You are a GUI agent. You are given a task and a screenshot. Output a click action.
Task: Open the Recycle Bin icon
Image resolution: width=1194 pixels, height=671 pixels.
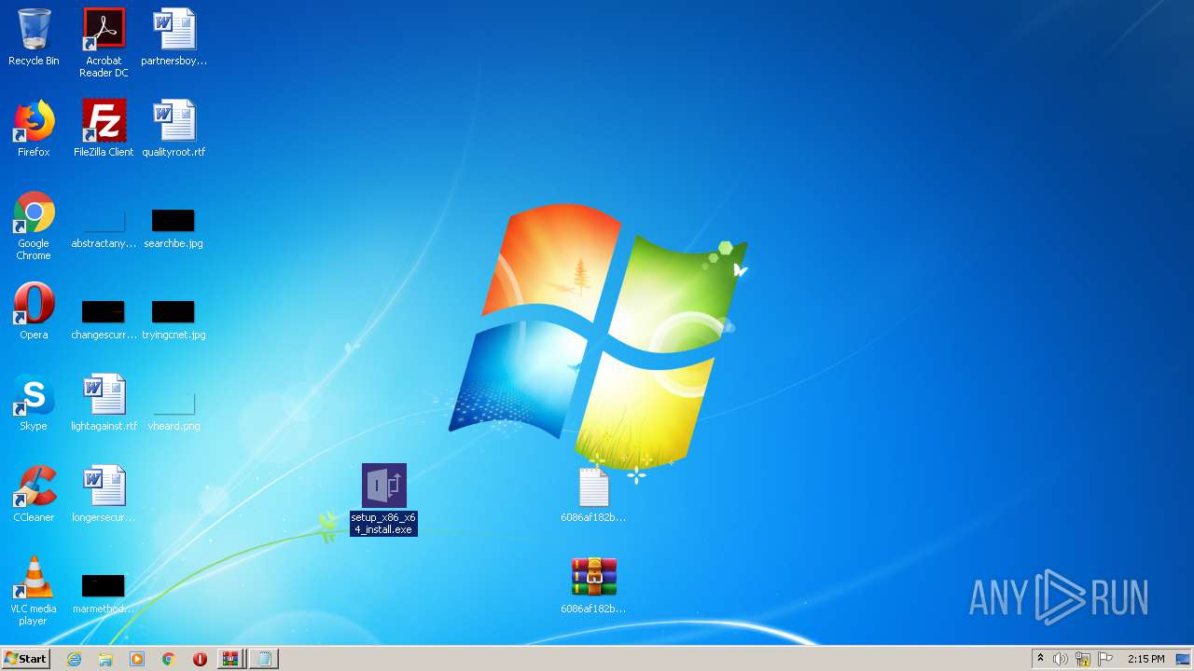point(34,37)
